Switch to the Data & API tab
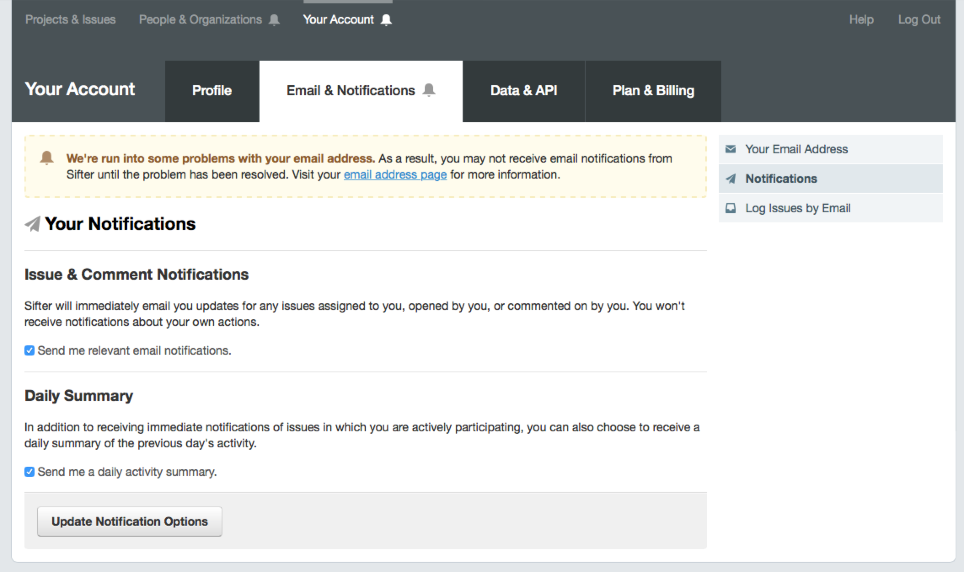This screenshot has width=964, height=572. (524, 91)
